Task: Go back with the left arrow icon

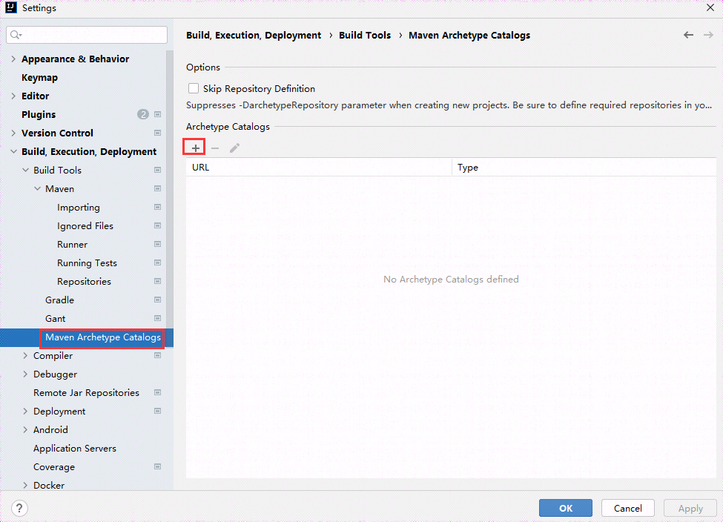Action: pos(688,35)
